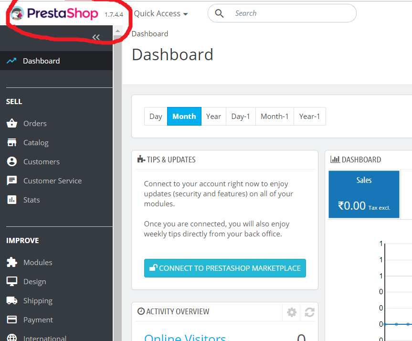Select the Day date range
This screenshot has height=341, width=412.
pyautogui.click(x=156, y=116)
